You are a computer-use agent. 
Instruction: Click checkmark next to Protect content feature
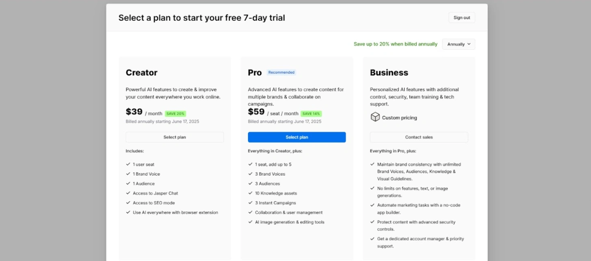[x=372, y=222]
